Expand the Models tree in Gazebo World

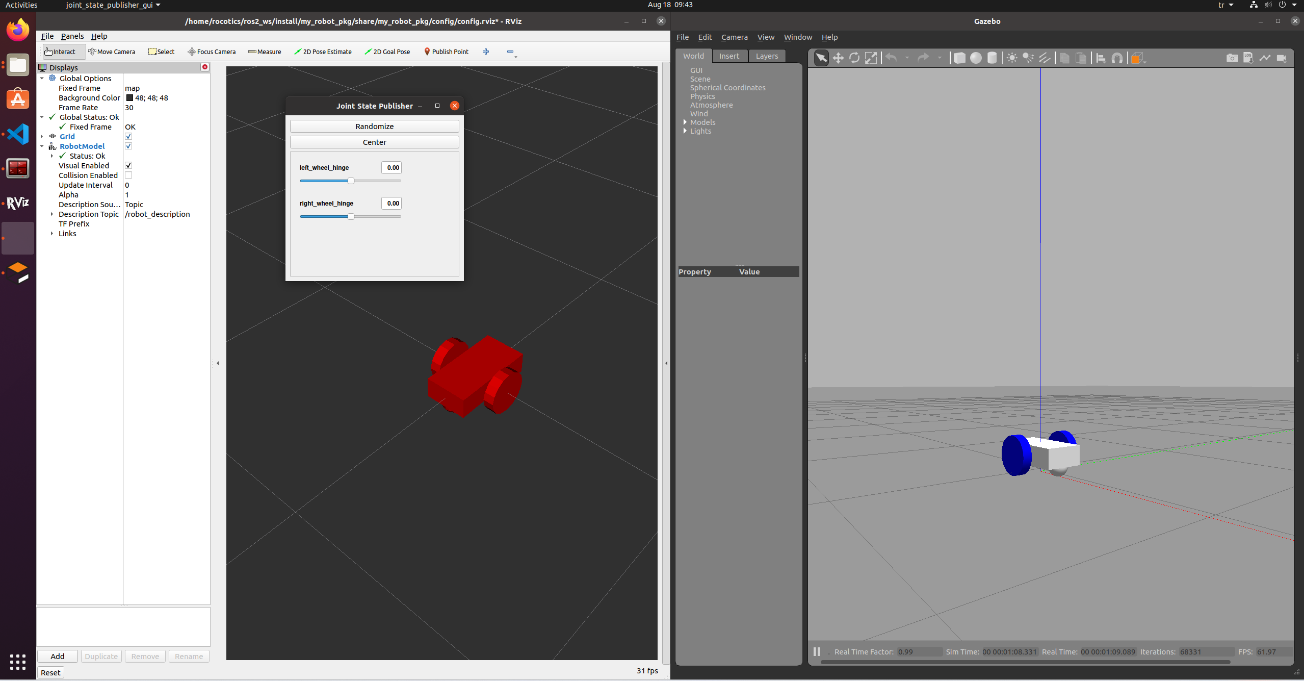pos(685,122)
